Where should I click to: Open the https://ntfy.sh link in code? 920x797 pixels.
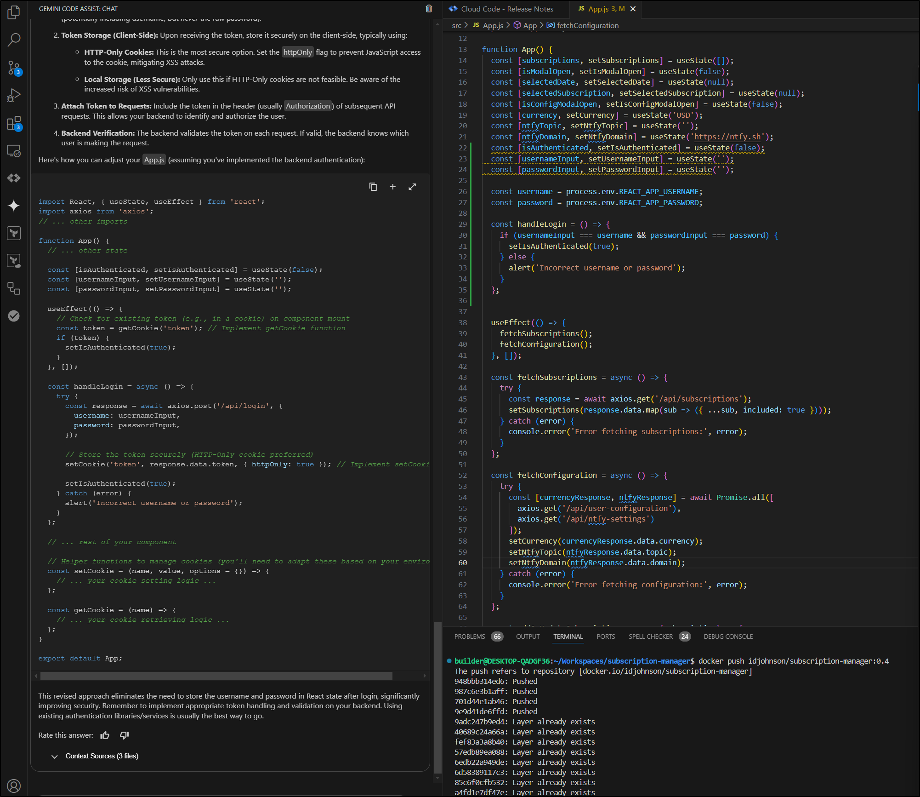click(x=727, y=137)
